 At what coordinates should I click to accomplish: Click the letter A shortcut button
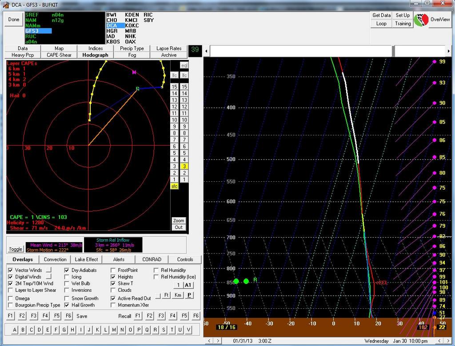click(15, 330)
